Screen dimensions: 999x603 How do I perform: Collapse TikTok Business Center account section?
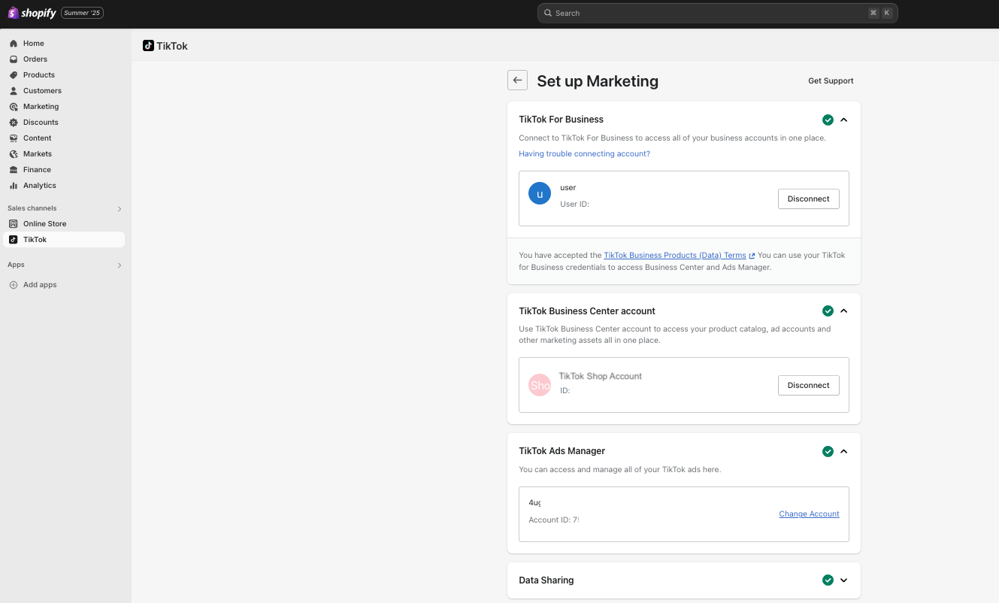[x=843, y=311]
